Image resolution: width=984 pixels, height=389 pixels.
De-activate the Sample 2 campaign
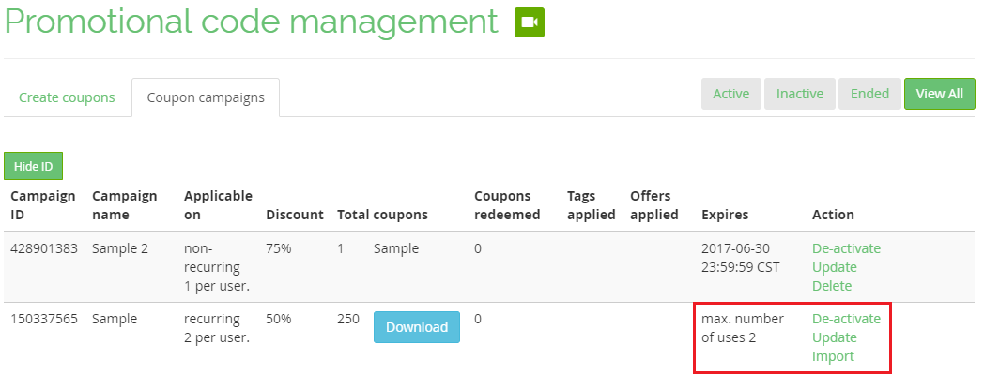pyautogui.click(x=846, y=248)
